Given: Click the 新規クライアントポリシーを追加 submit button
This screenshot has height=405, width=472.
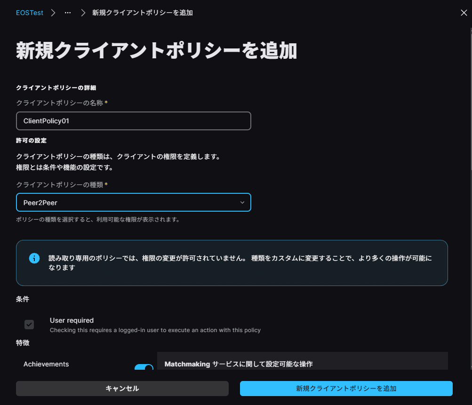Looking at the screenshot, I should click(x=346, y=389).
